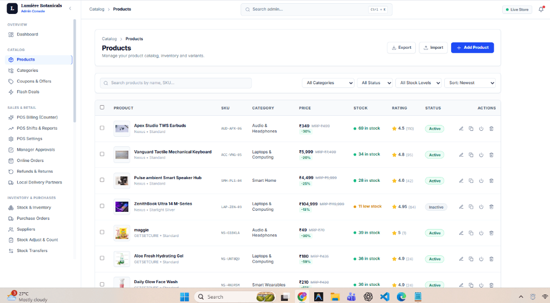
Task: Delete the Pulse ambient Smart Speaker Hub
Action: (x=491, y=181)
